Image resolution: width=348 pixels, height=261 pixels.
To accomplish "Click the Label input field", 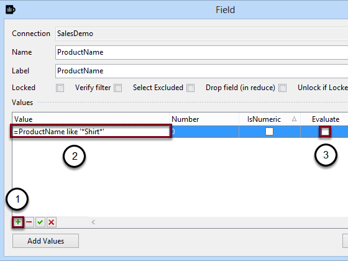I will (201, 71).
